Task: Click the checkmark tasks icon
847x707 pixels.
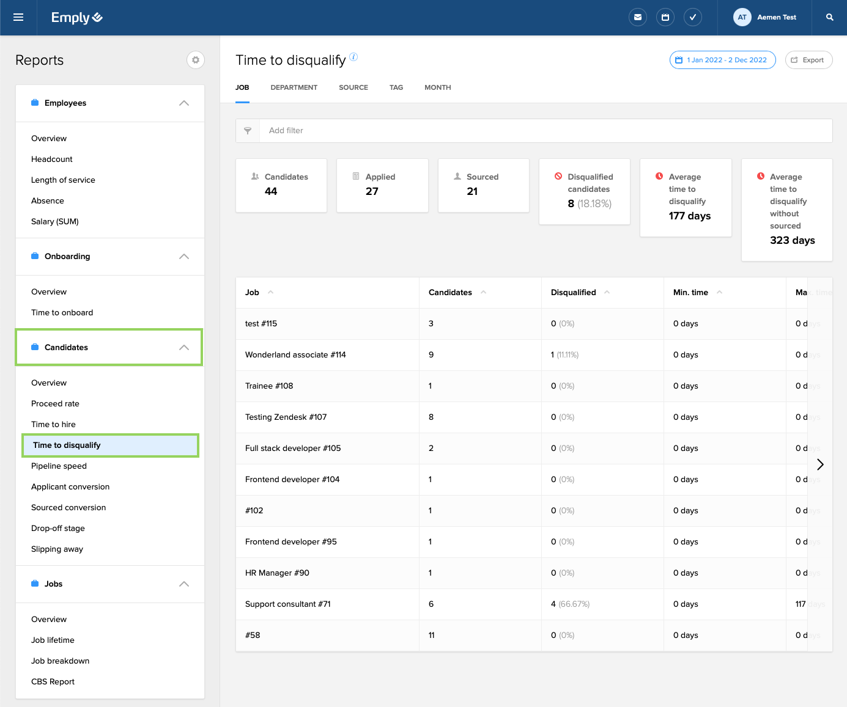Action: pos(692,17)
